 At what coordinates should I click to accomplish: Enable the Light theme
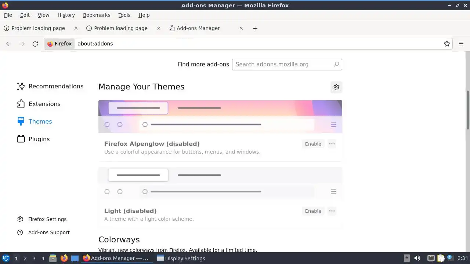click(313, 211)
